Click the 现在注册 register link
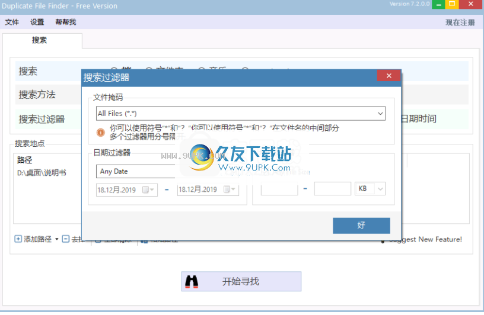 [x=460, y=22]
